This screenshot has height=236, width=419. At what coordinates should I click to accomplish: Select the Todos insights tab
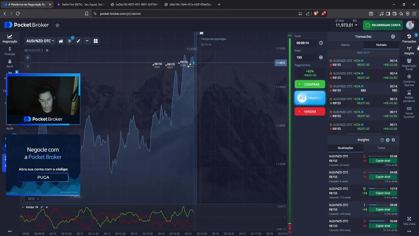click(x=381, y=148)
